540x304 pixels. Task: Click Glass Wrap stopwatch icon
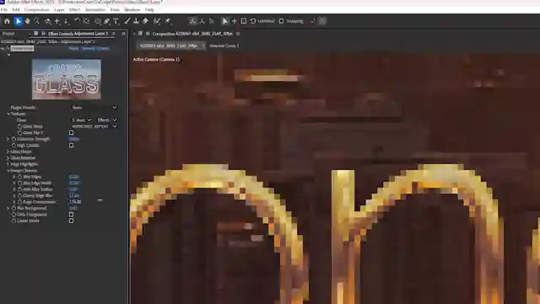pos(19,127)
